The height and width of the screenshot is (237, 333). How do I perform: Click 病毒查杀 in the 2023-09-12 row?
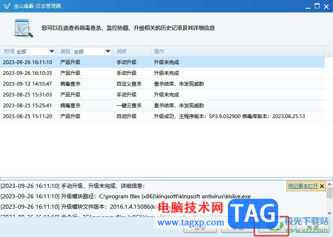tap(70, 84)
